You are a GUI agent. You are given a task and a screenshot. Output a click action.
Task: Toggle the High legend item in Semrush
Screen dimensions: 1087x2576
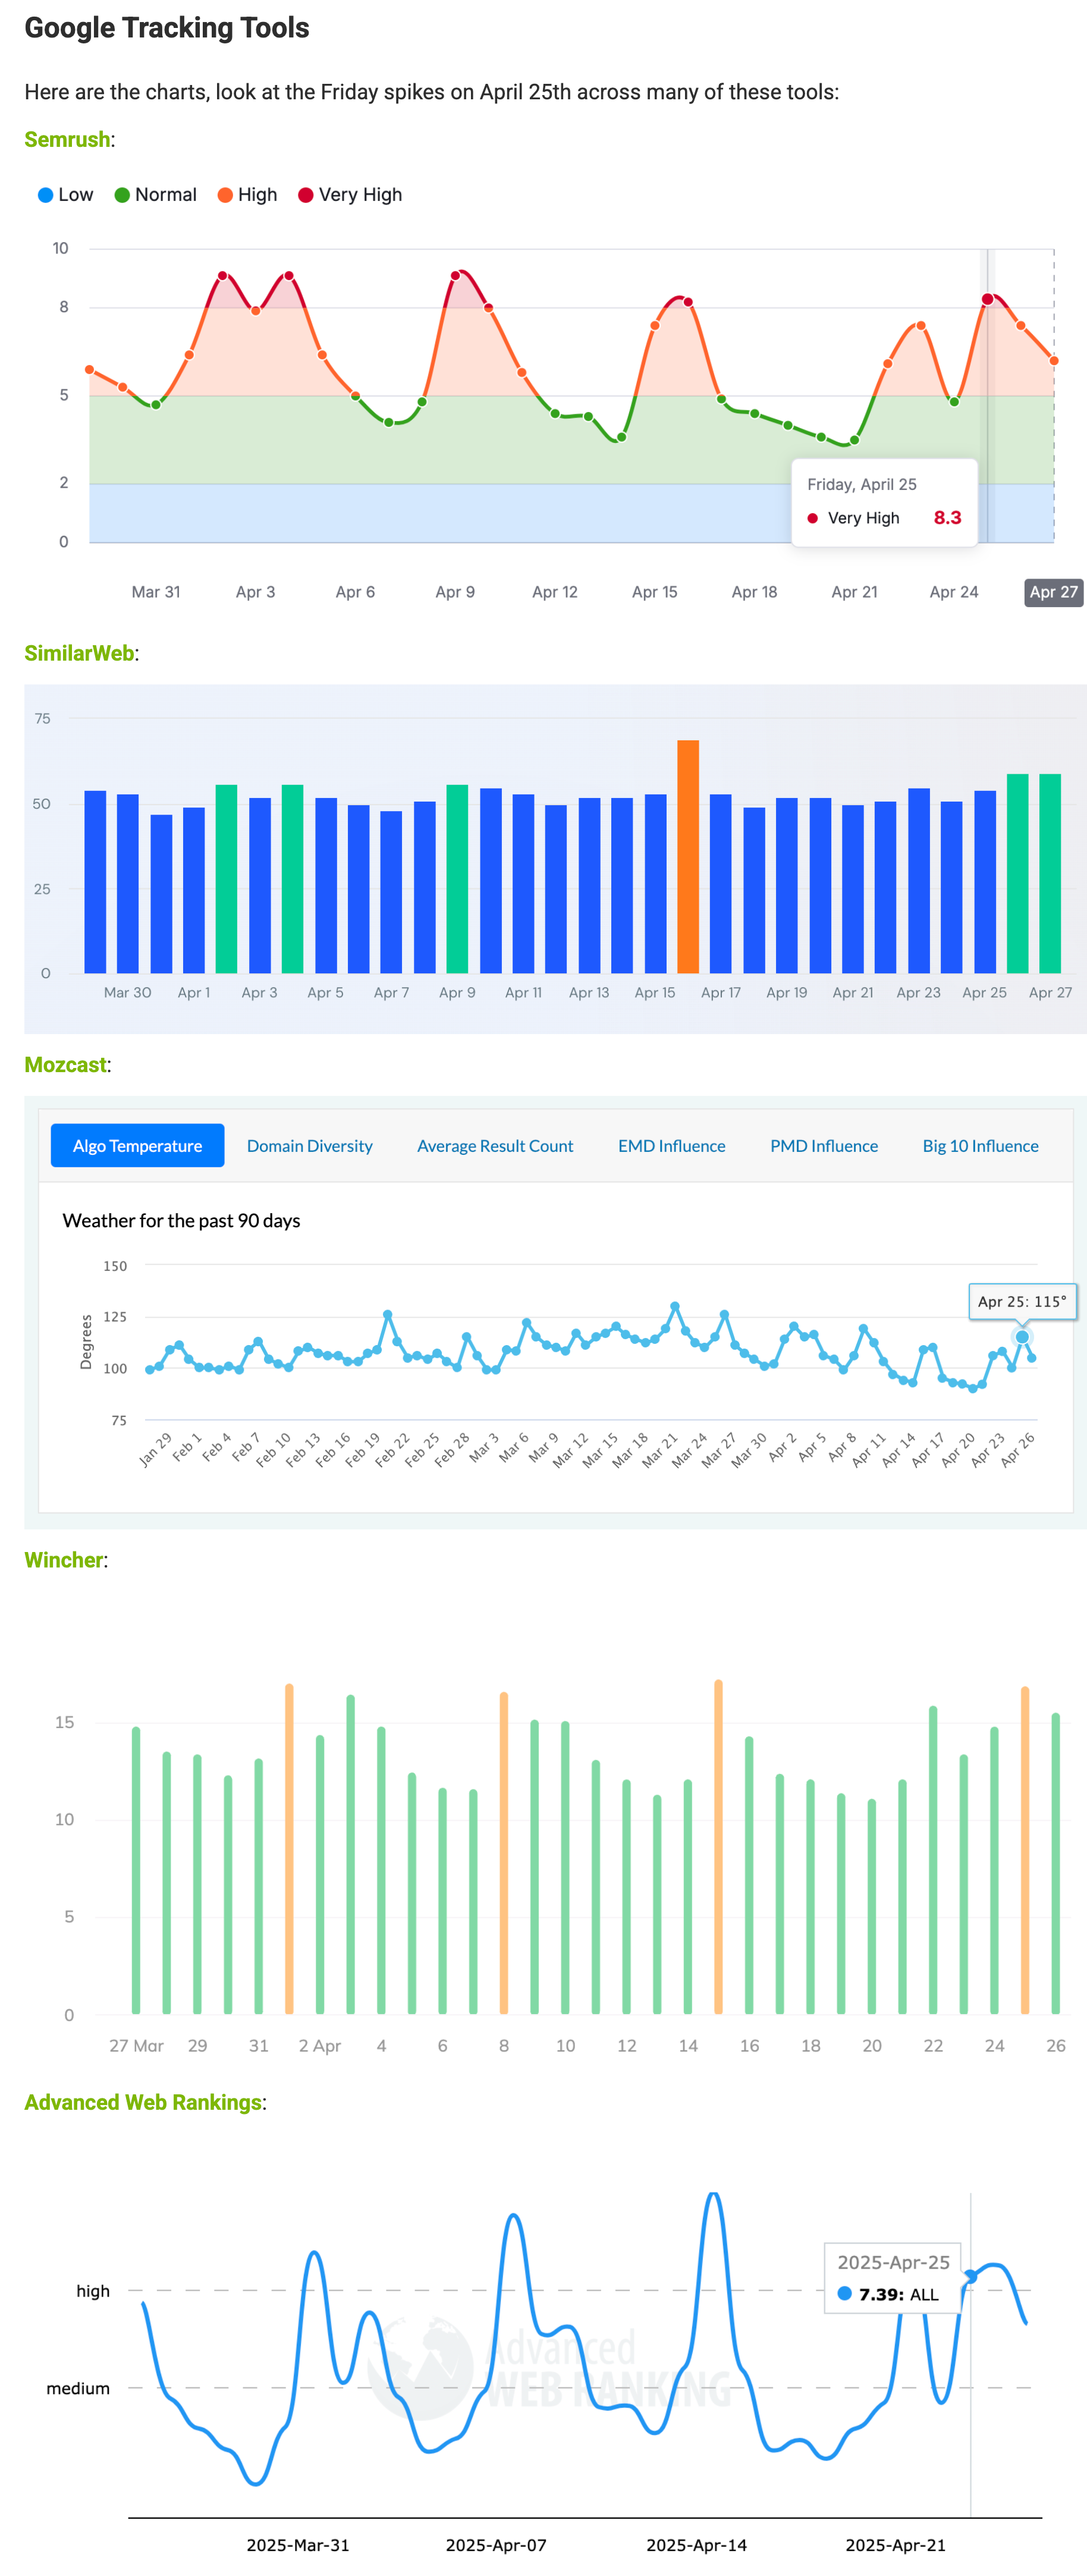tap(247, 195)
